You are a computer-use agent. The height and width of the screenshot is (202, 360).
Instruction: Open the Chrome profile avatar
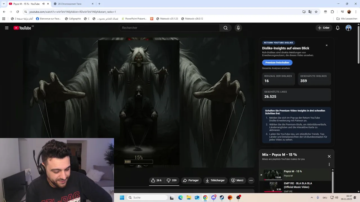[x=349, y=12]
